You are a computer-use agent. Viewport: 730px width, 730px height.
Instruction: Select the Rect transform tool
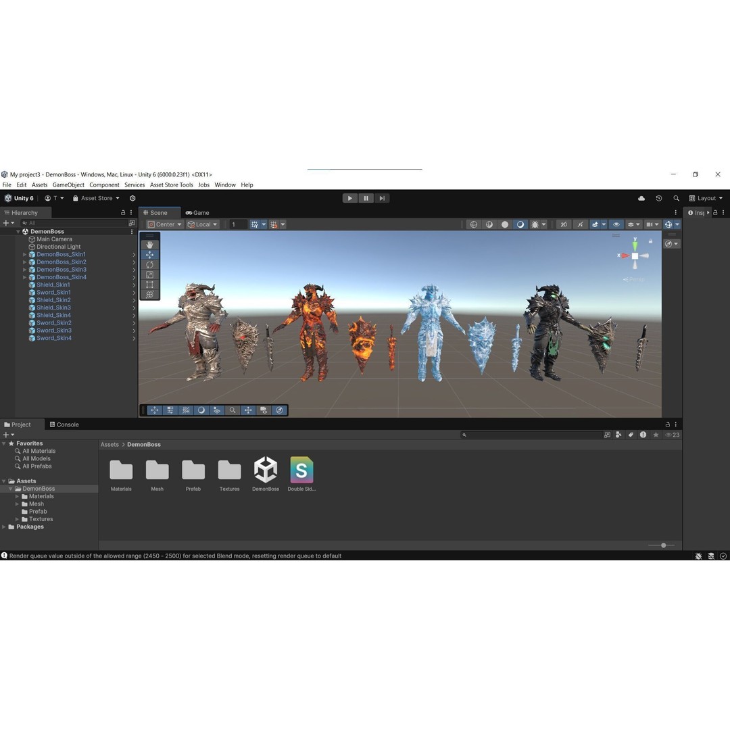149,285
